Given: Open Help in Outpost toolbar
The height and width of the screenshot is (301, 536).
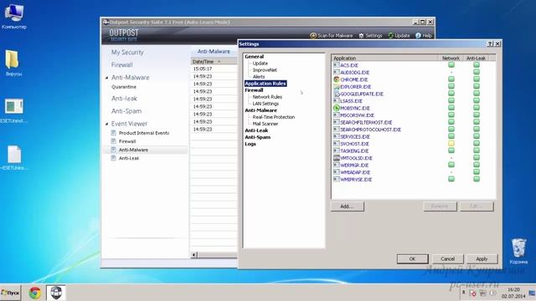Looking at the screenshot, I should [424, 35].
